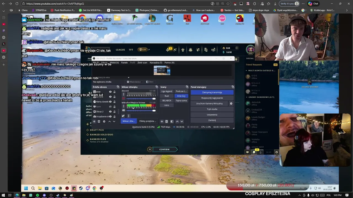Hide the Obraz 2 source

point(110,112)
